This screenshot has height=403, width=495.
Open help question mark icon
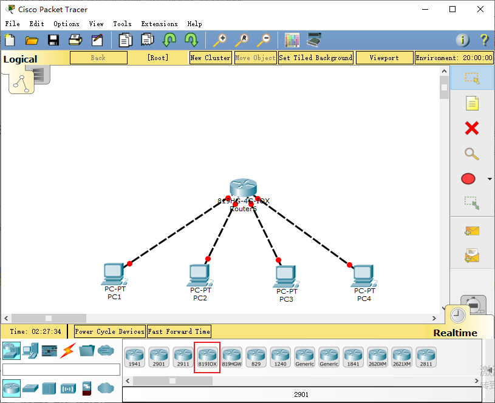coord(484,40)
